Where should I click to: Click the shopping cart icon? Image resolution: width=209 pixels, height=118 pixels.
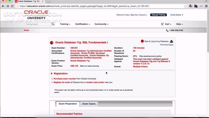click(x=162, y=24)
